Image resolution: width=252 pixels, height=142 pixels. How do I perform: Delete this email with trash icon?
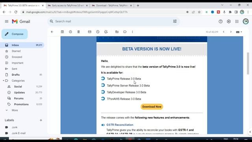(x=79, y=32)
